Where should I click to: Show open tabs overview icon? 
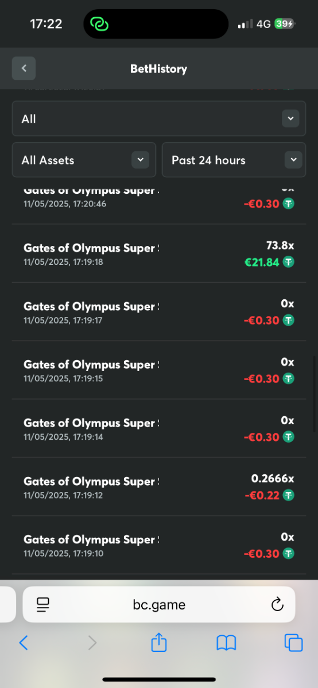click(x=293, y=643)
